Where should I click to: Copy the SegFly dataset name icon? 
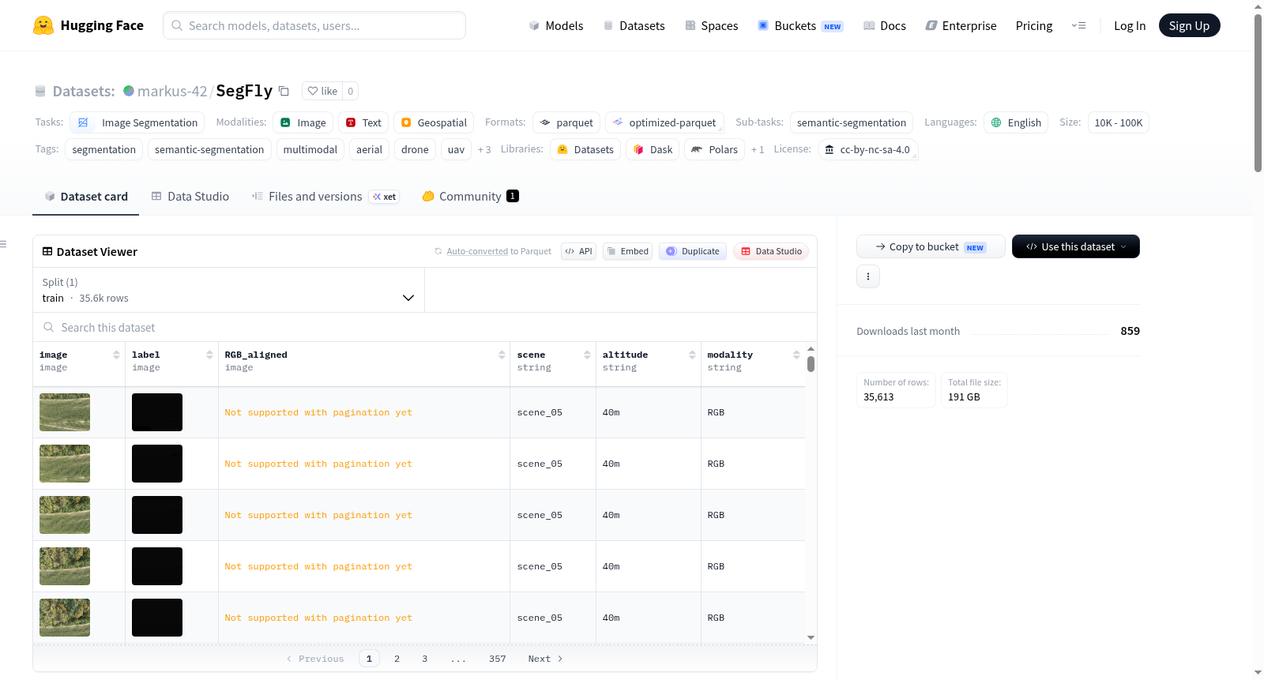[284, 91]
